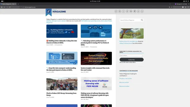Open Building better initramfs article title

click(x=62, y=42)
